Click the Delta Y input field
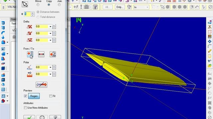 pos(42,33)
